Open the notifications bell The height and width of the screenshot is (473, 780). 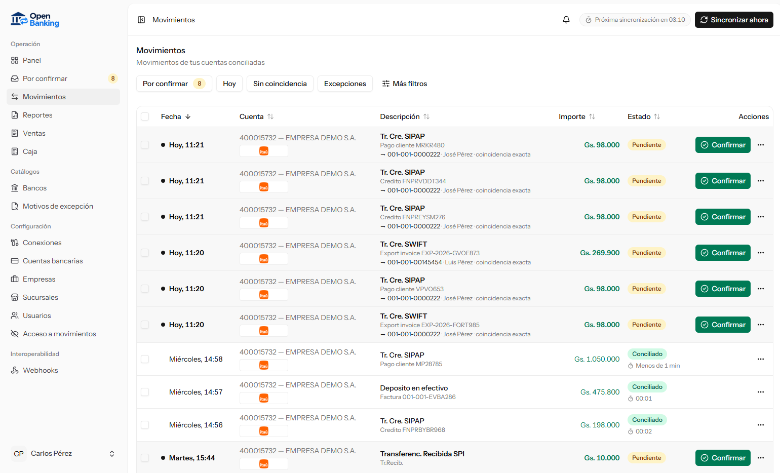click(566, 20)
